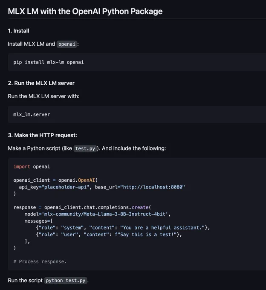Image resolution: width=266 pixels, height=290 pixels.
Task: Click the "response = openai_client.chat.completions.create(" line
Action: [82, 207]
